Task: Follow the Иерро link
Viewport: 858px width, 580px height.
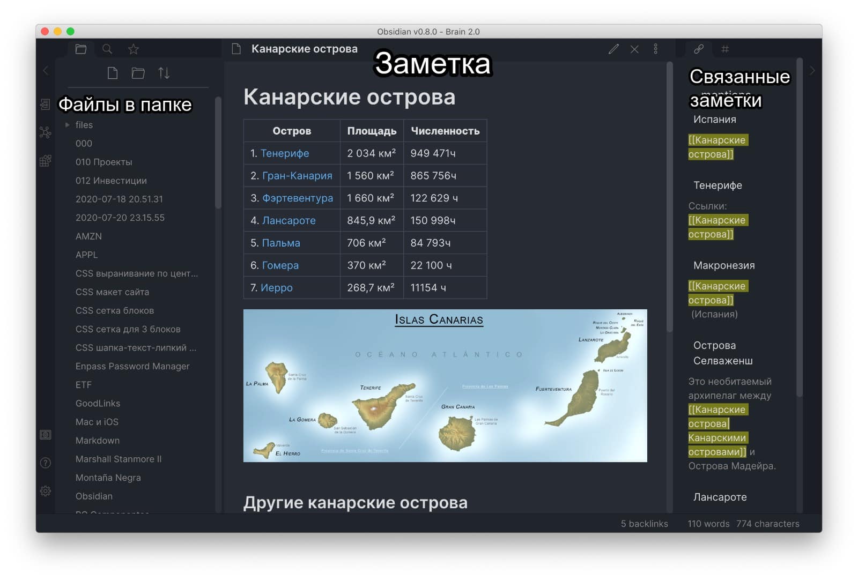Action: pyautogui.click(x=277, y=288)
